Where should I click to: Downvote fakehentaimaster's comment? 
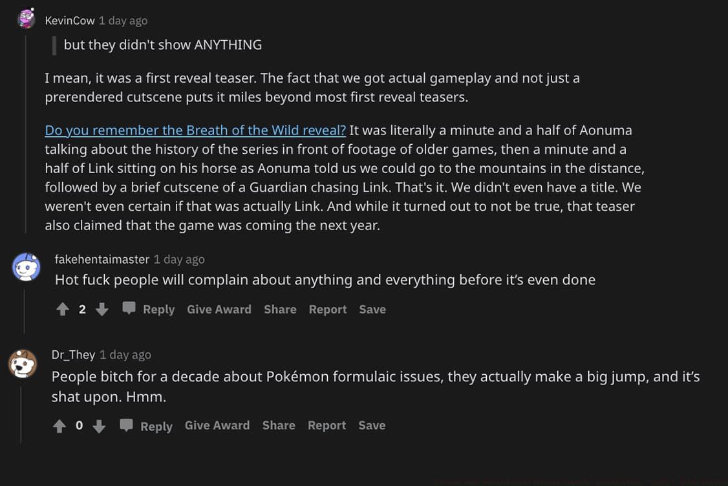click(x=102, y=310)
